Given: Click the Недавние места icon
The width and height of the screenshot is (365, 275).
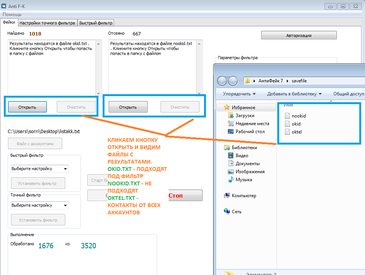Looking at the screenshot, I should (x=230, y=123).
